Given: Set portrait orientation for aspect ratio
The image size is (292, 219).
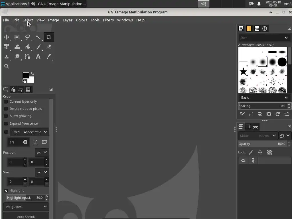Looking at the screenshot, I should 35,142.
